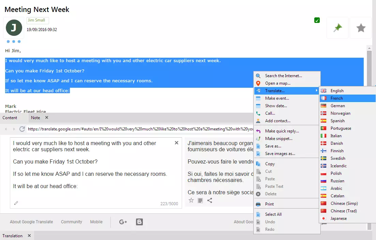Click the green pin icon
Screen dimensions: 376x240
tap(337, 28)
